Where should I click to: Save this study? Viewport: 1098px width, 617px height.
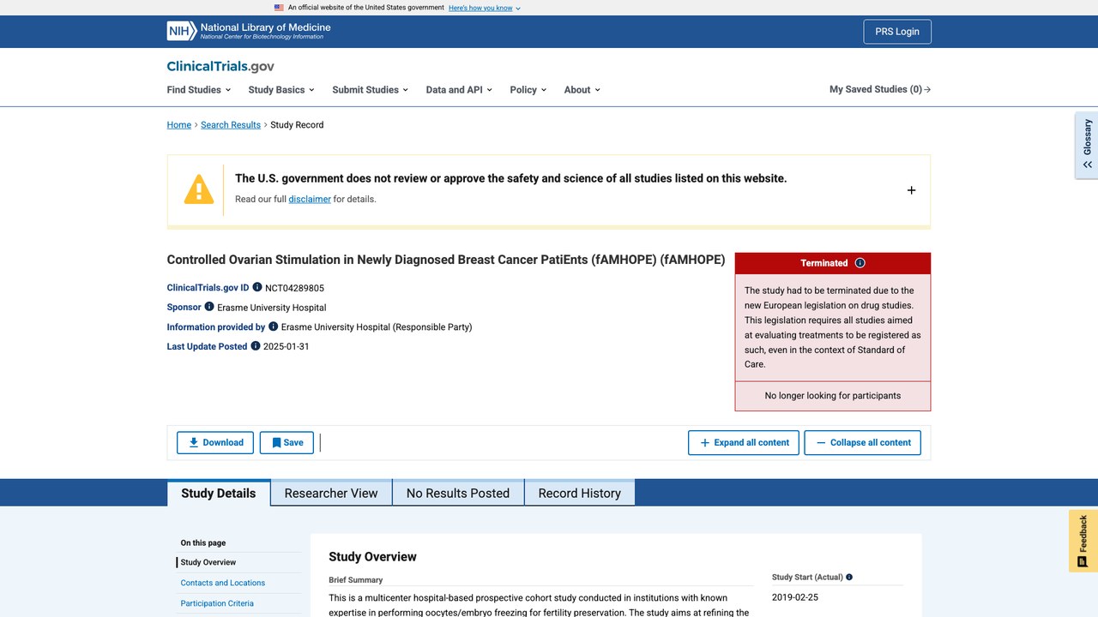[x=287, y=442]
